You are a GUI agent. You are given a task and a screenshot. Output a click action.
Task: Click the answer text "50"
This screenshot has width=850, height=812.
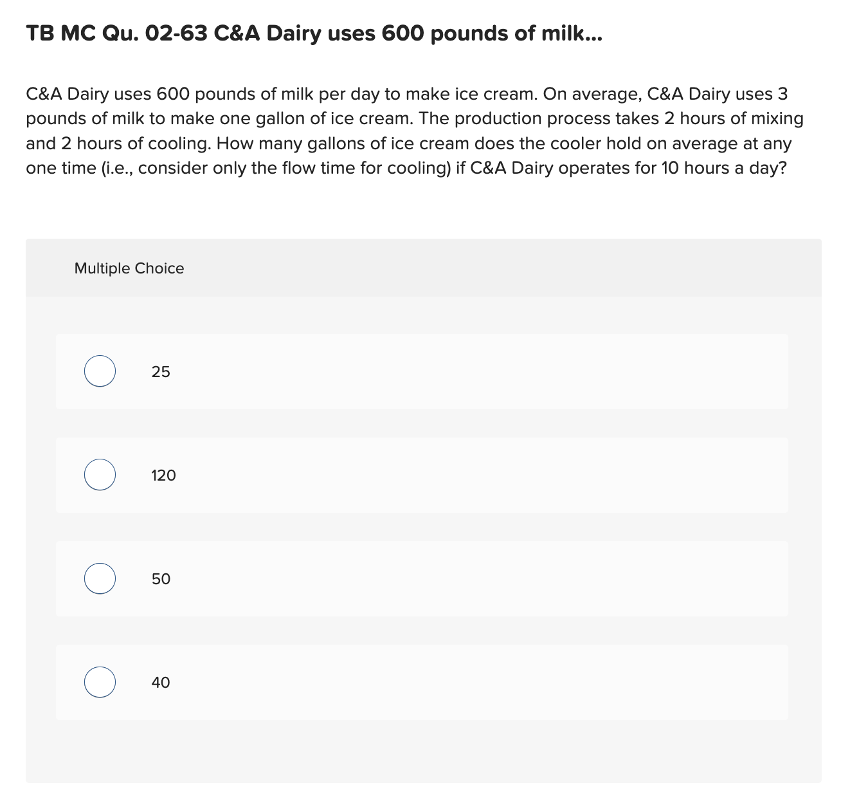[x=161, y=579]
